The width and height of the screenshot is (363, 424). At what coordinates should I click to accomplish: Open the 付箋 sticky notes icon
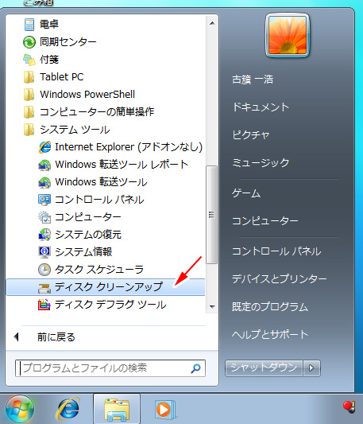[29, 60]
